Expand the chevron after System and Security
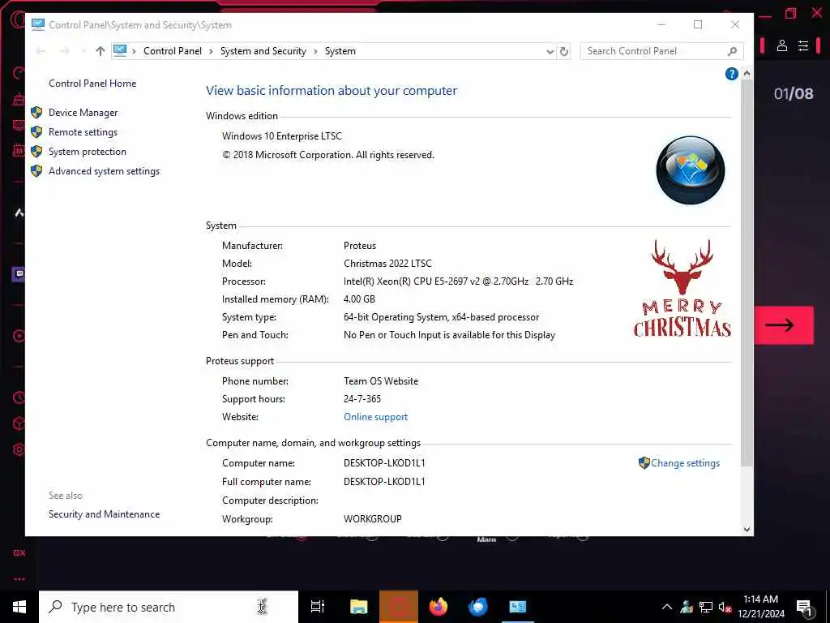830x623 pixels. [x=315, y=51]
